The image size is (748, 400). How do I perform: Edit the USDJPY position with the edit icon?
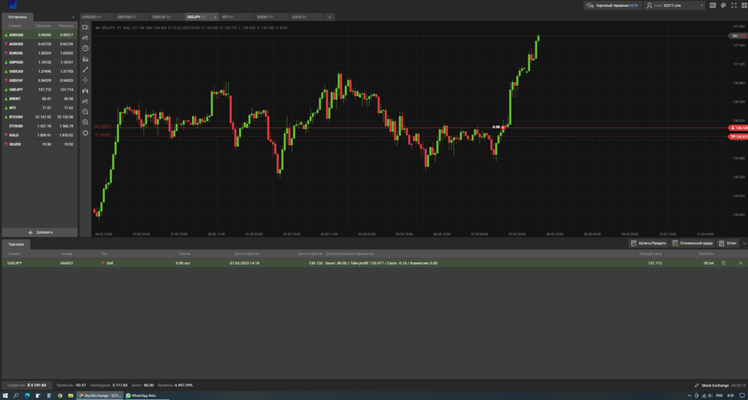[723, 263]
